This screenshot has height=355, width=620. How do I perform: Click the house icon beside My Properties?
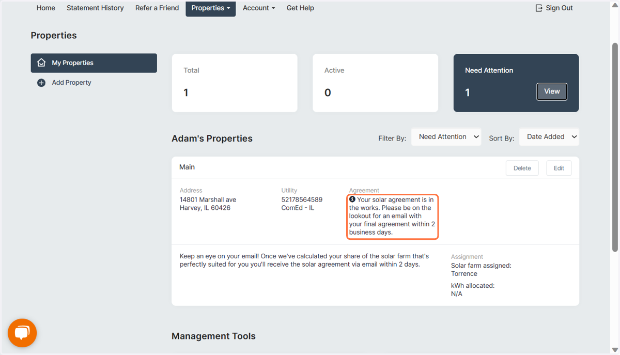[41, 63]
